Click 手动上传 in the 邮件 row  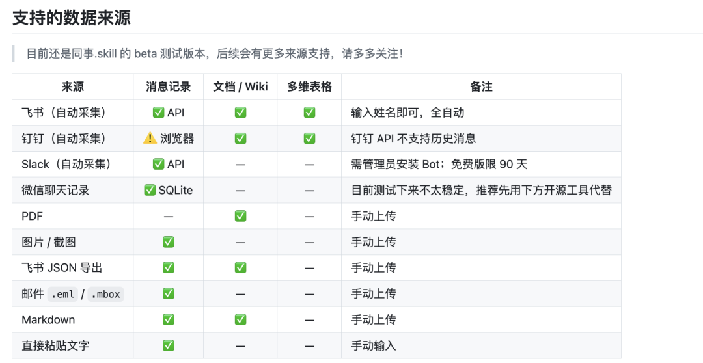[374, 294]
